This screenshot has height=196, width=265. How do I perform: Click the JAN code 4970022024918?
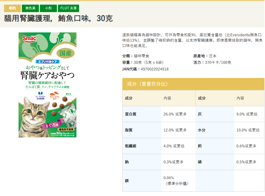[155, 69]
